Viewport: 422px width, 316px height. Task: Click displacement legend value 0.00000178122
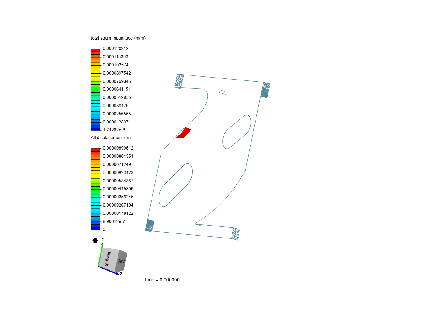coord(118,213)
